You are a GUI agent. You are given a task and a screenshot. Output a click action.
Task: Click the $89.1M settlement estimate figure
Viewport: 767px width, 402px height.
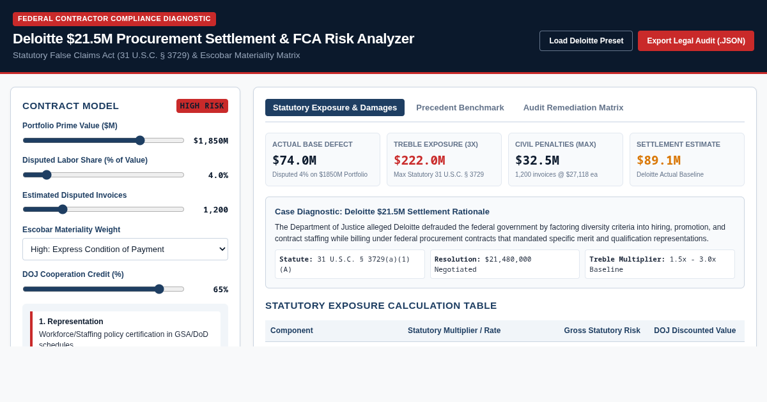tap(658, 160)
